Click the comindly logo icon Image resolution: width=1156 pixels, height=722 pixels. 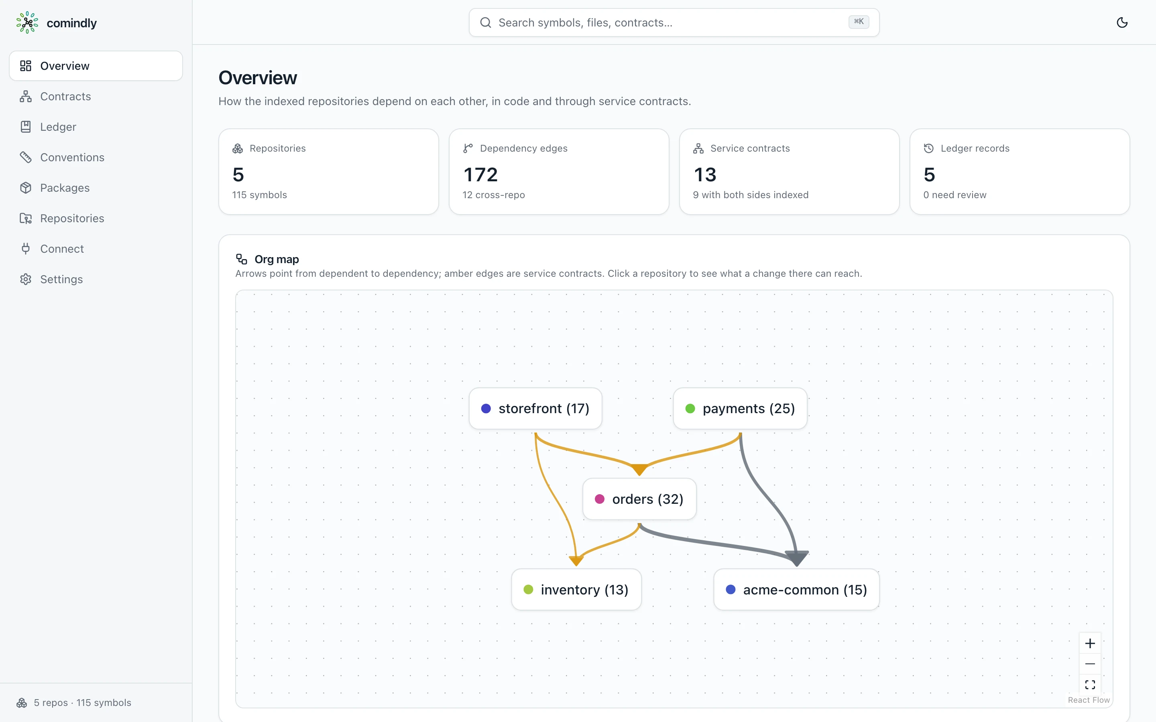[27, 22]
